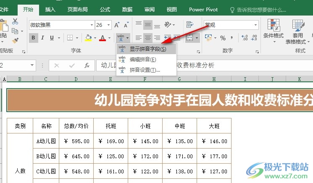Open the font size dropdown showing 26

pyautogui.click(x=108, y=25)
